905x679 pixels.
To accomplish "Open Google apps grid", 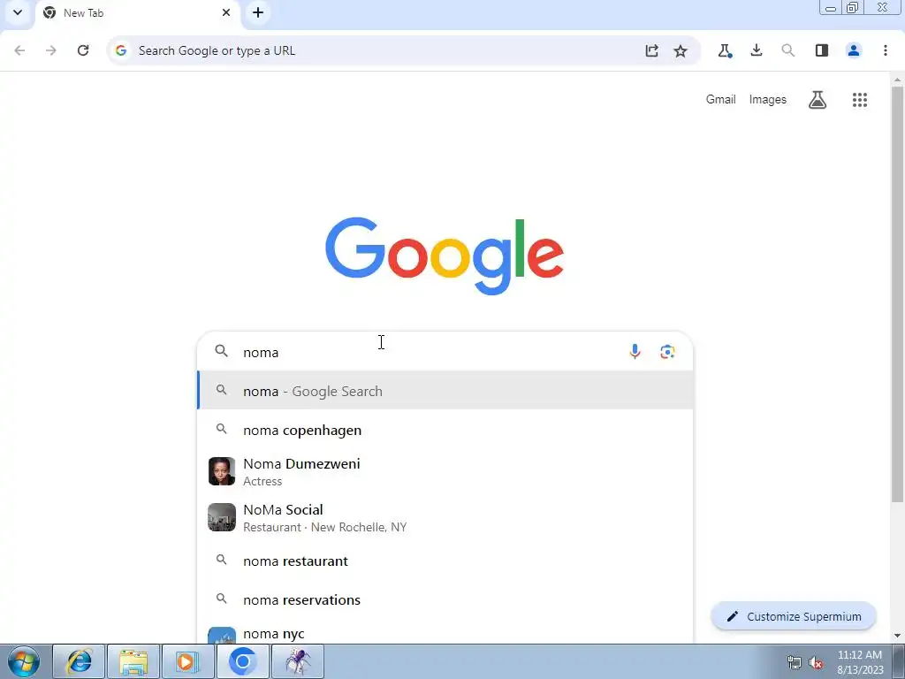I will 860,100.
